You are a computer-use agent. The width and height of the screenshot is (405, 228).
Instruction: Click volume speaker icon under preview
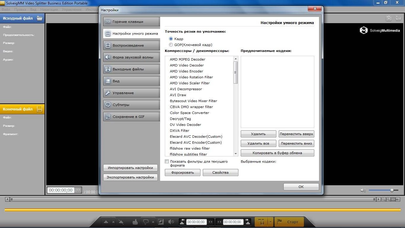click(363, 190)
